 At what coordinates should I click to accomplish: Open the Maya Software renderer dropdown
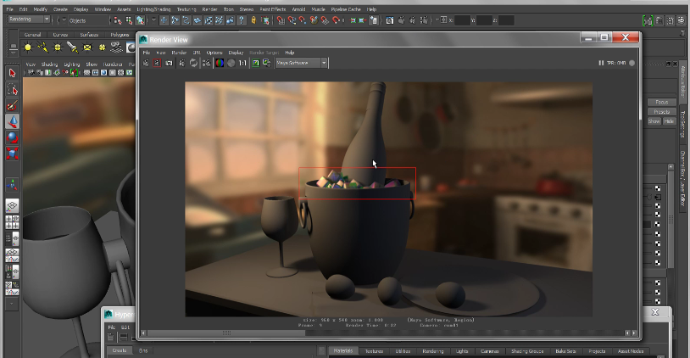(302, 63)
